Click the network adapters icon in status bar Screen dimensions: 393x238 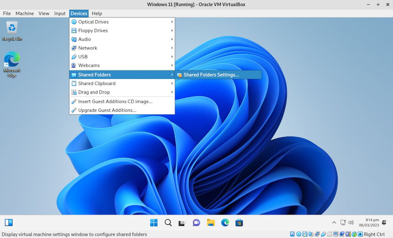coord(317,234)
